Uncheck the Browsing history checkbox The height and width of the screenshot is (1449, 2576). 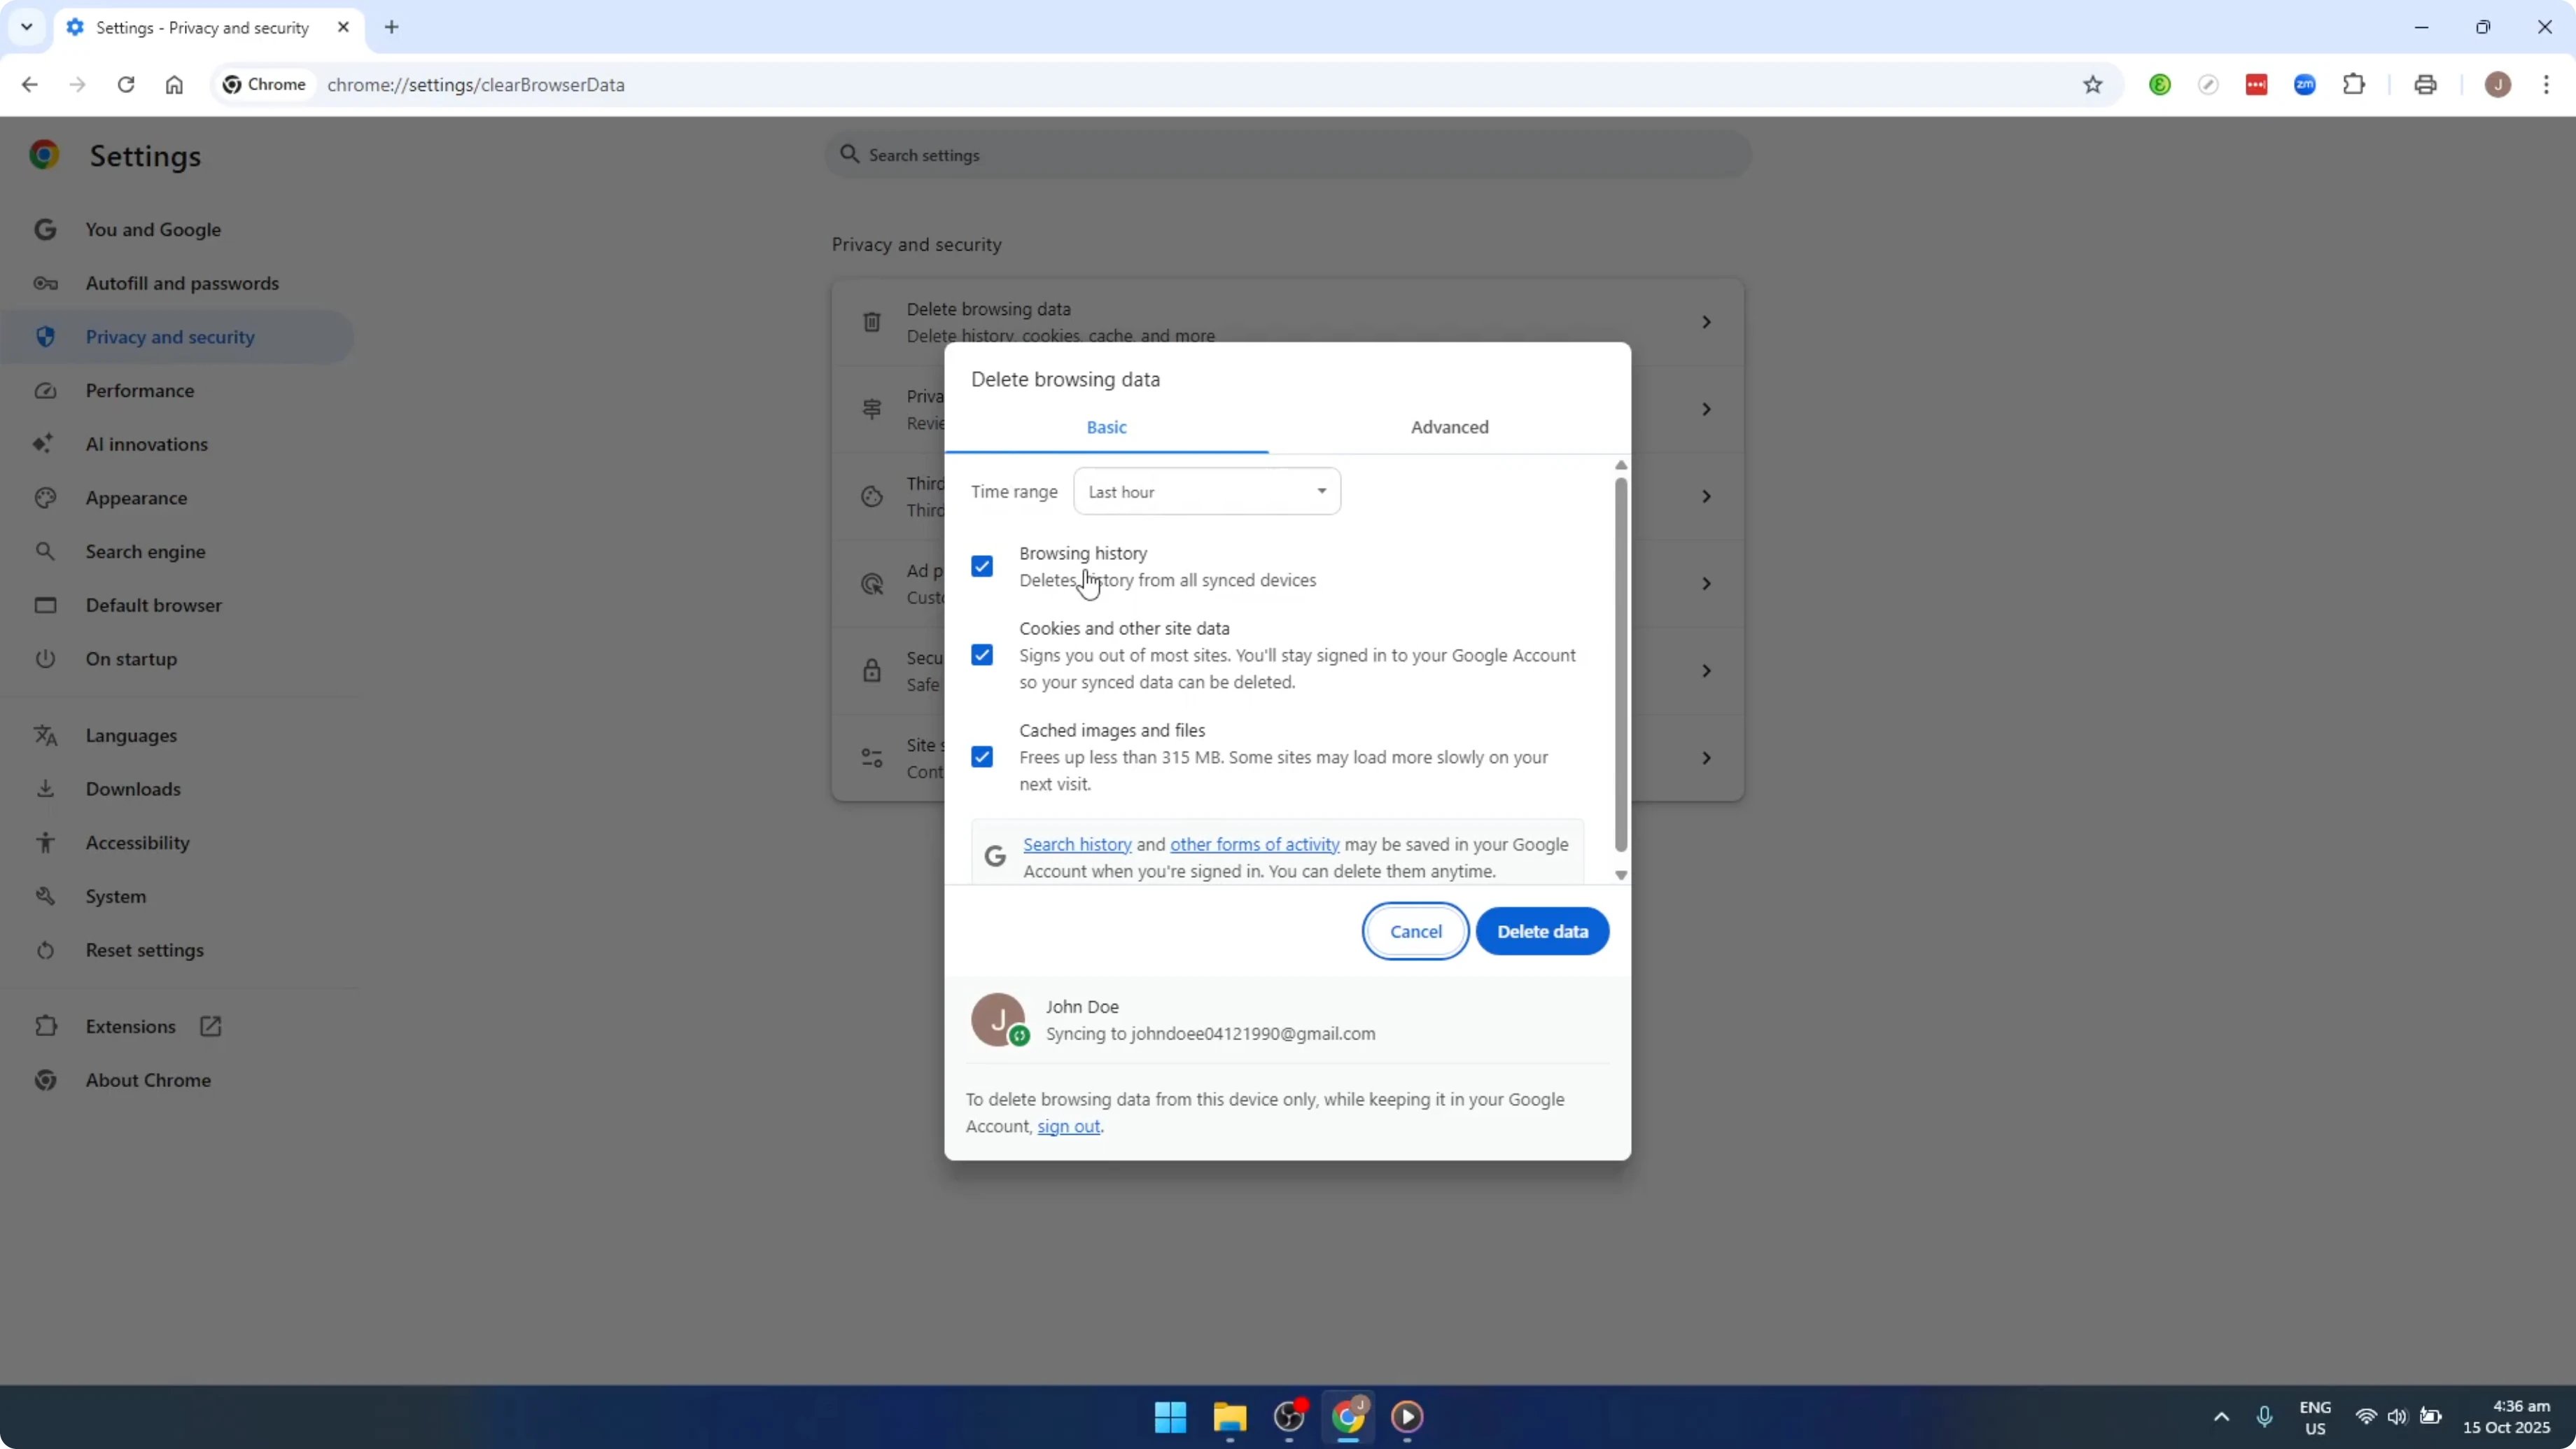[x=982, y=566]
